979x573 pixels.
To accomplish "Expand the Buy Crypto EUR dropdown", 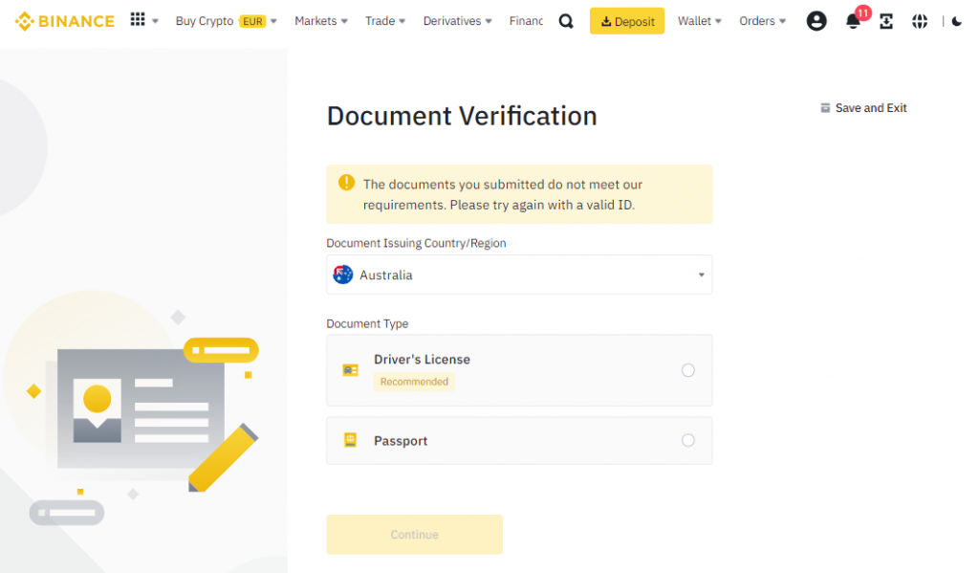I will pyautogui.click(x=226, y=21).
